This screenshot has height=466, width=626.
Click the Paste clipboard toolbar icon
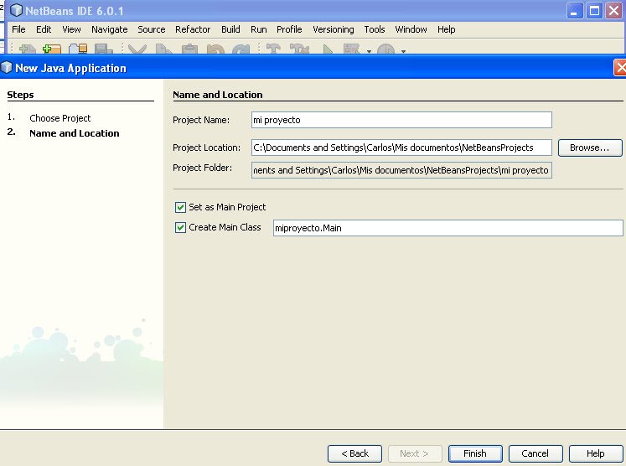coord(189,49)
